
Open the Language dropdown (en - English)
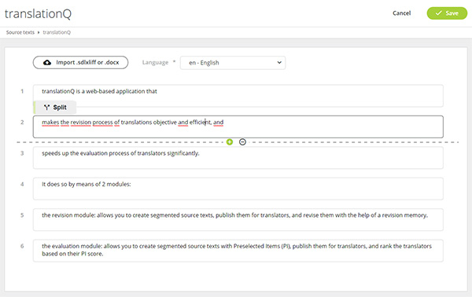click(x=233, y=63)
